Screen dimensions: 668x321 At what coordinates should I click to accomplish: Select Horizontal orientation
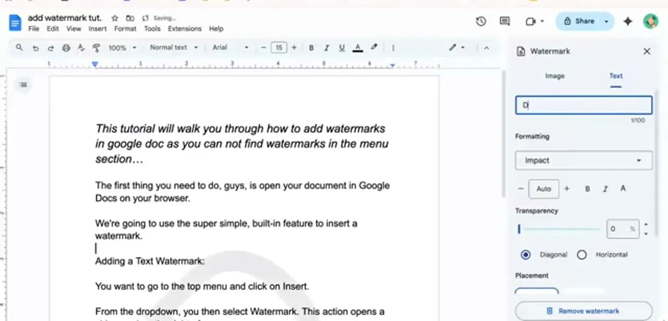coord(582,255)
